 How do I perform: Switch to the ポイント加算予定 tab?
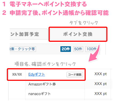(x=29, y=34)
